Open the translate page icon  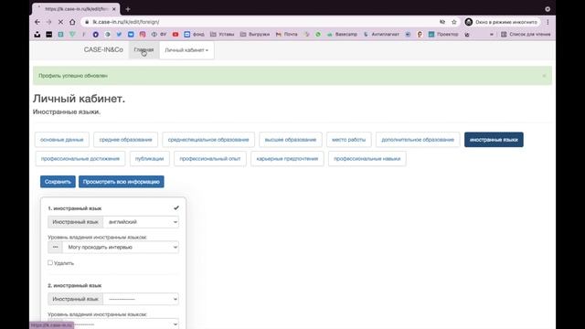pyautogui.click(x=442, y=22)
